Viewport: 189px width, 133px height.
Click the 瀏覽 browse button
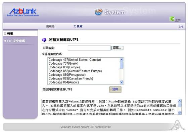pos(117,48)
